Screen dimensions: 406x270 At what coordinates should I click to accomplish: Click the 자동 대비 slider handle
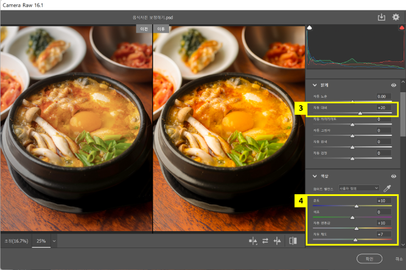[360, 113]
